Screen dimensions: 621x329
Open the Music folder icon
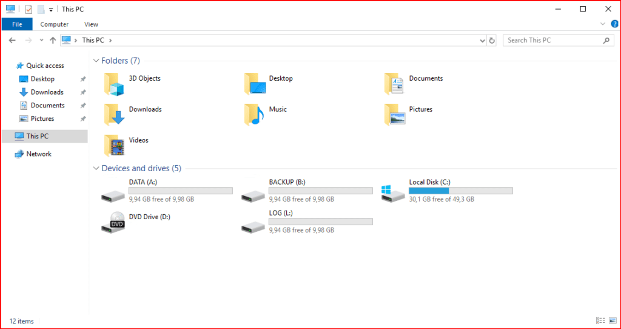255,114
